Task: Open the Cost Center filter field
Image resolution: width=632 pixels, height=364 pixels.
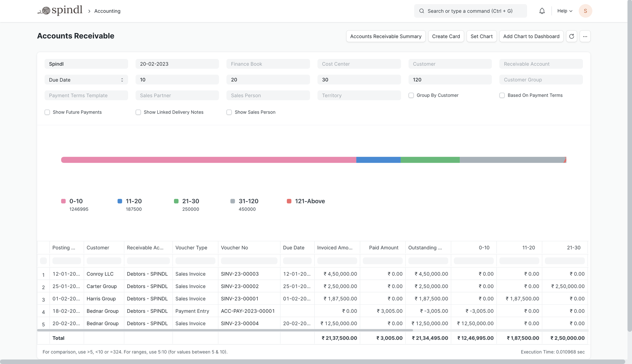Action: (x=359, y=64)
